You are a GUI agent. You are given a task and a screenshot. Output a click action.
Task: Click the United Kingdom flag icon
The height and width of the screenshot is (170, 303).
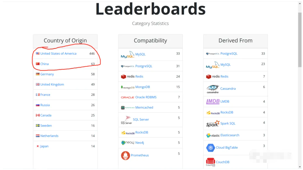click(x=38, y=84)
